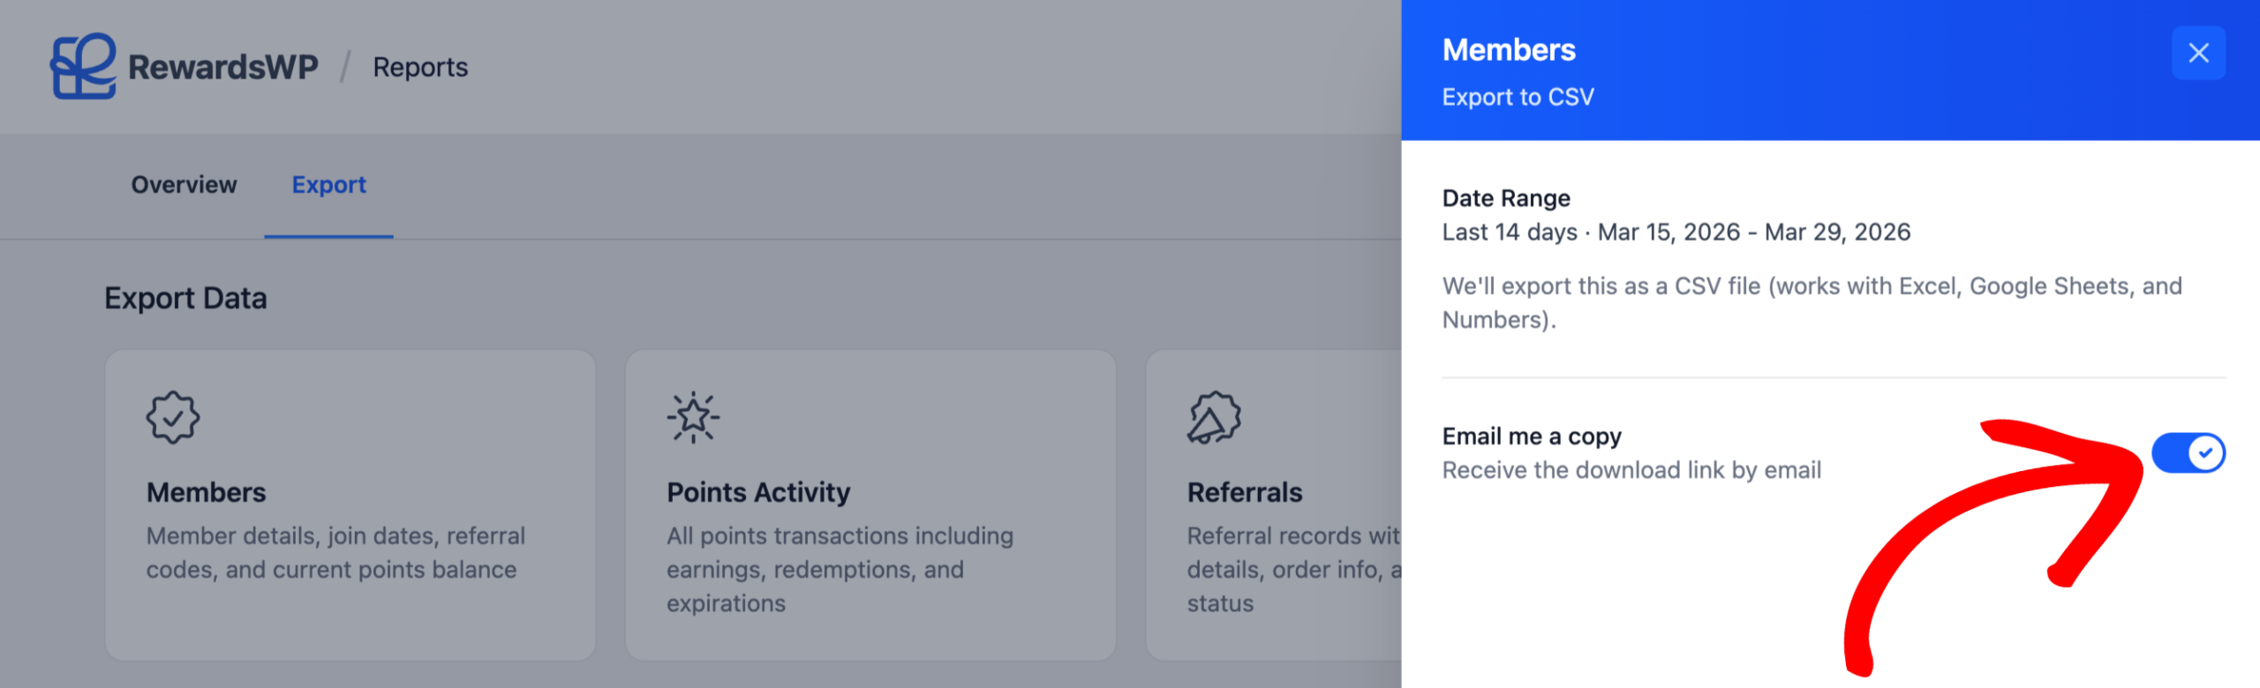Click the Referrals card icon

(x=1214, y=417)
